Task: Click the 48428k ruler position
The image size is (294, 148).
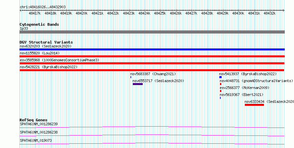Action: point(207,13)
